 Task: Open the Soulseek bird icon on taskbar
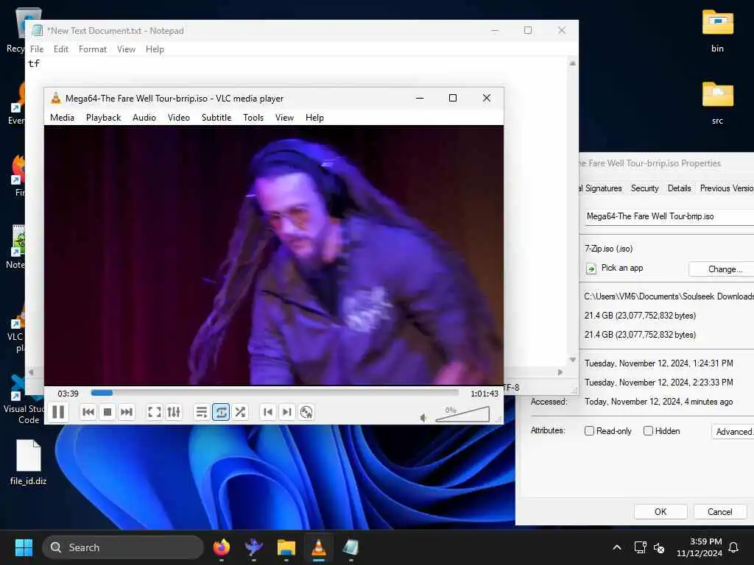(253, 547)
